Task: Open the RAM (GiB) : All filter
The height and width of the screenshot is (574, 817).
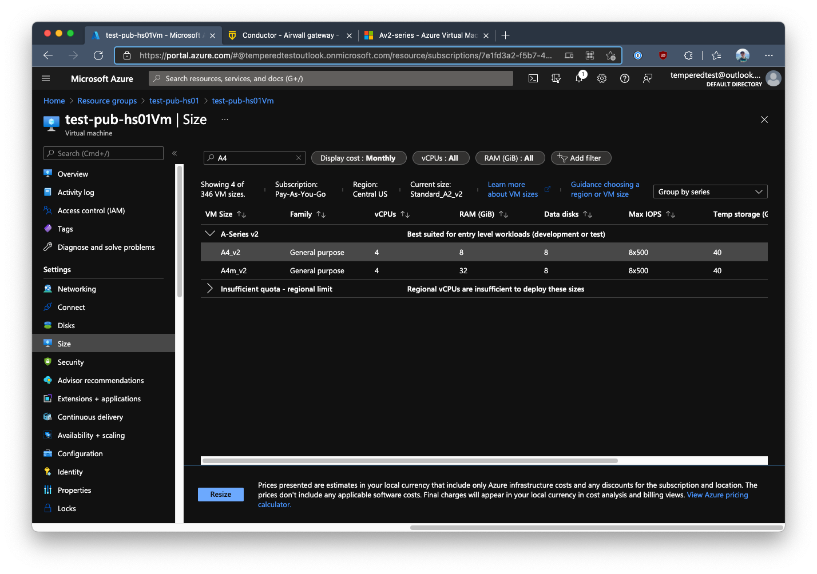Action: (510, 158)
